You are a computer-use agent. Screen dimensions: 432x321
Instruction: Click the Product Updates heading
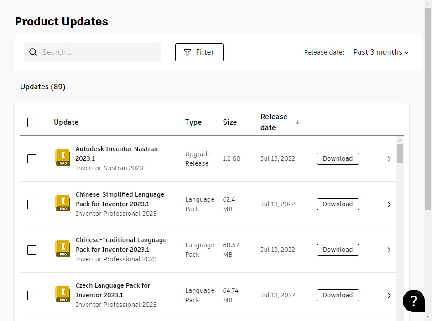pyautogui.click(x=62, y=21)
